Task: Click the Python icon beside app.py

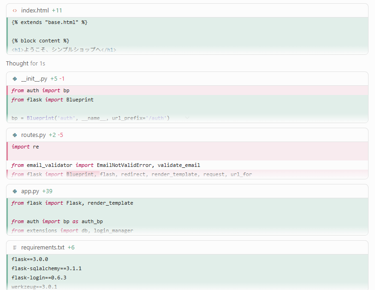Action: coord(15,191)
